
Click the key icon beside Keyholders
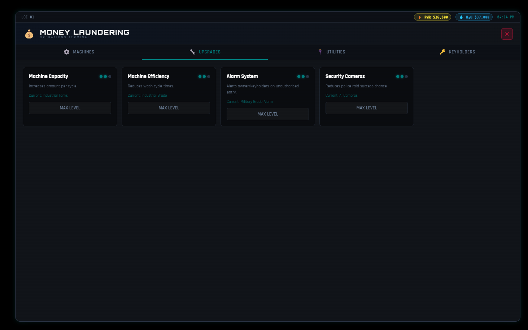442,52
